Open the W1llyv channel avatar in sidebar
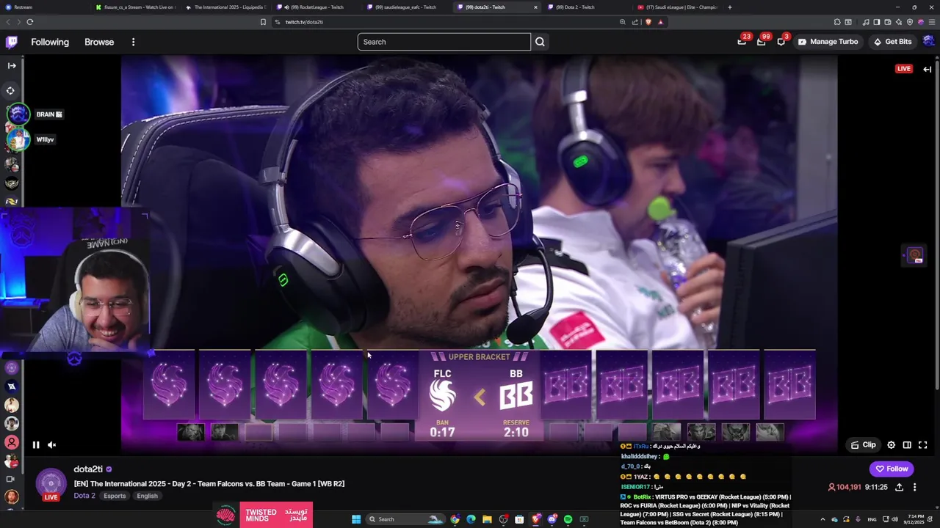 18,139
